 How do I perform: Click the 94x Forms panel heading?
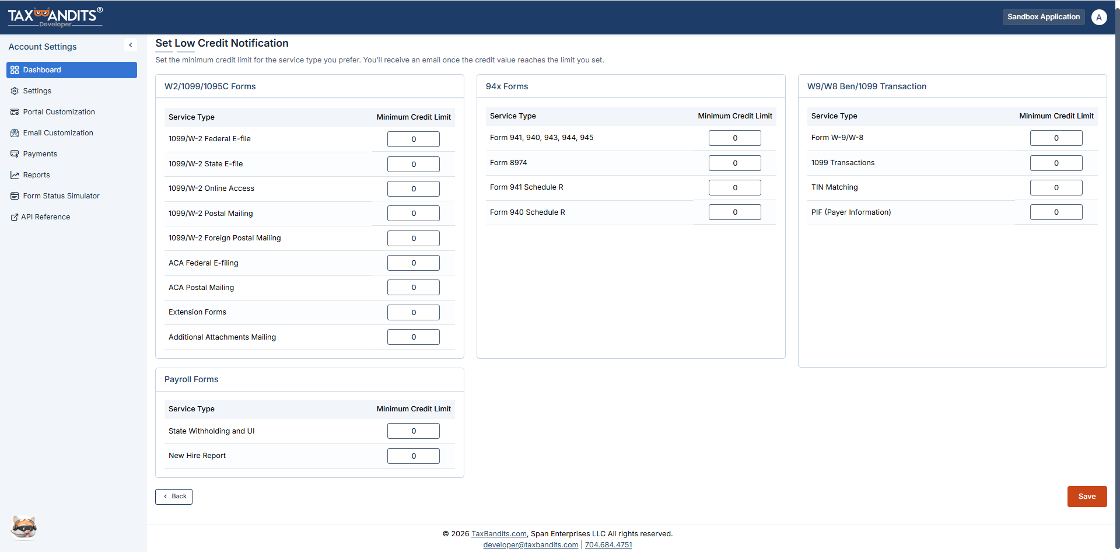click(507, 86)
